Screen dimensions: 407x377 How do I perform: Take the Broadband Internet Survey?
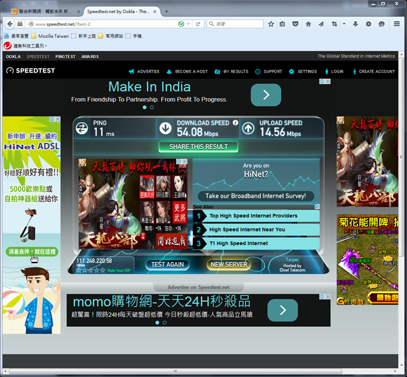pyautogui.click(x=256, y=196)
